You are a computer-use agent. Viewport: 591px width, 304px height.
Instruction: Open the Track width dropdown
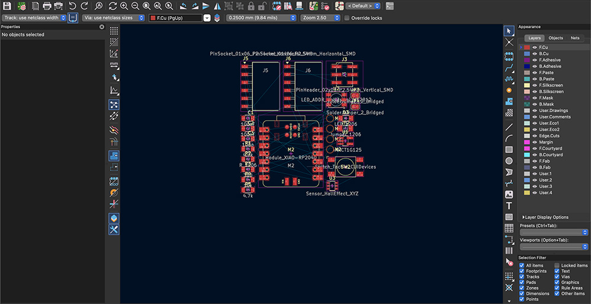[x=34, y=18]
